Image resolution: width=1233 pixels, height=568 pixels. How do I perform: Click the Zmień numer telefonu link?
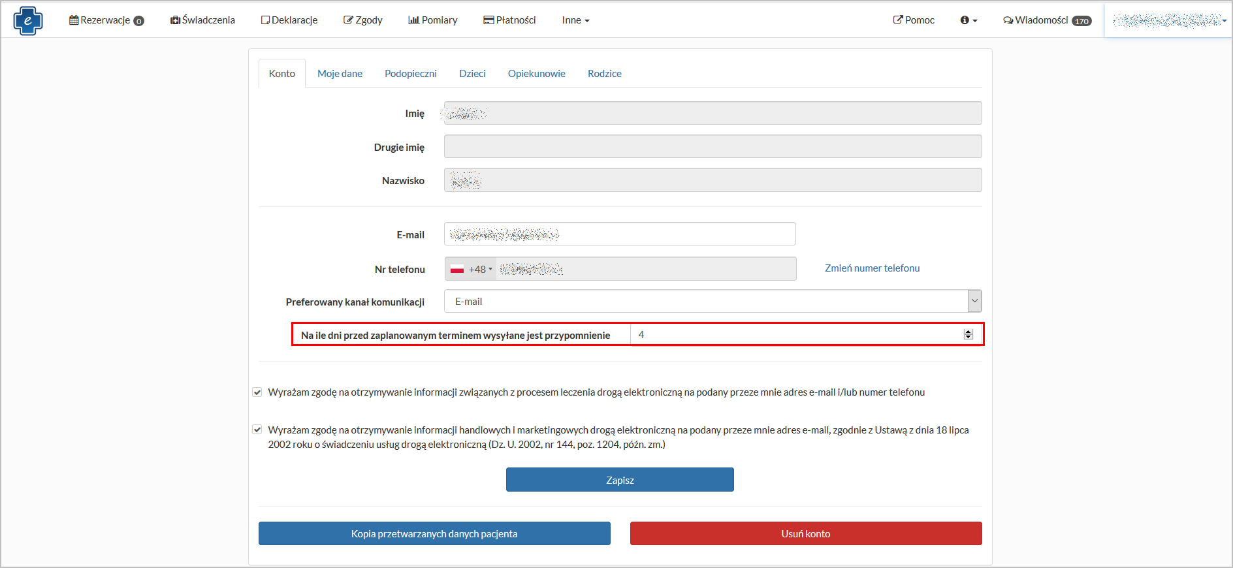click(872, 268)
